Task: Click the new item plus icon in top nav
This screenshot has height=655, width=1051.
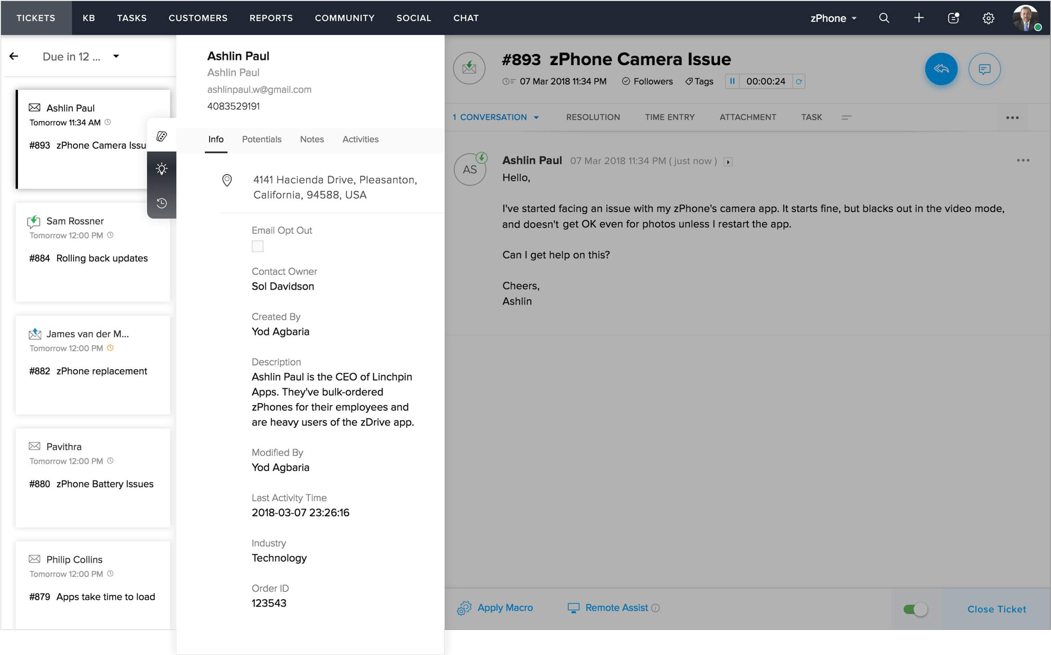Action: [x=919, y=18]
